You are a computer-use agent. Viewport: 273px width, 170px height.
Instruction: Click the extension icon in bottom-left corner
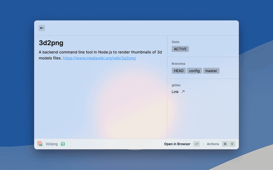[40, 144]
